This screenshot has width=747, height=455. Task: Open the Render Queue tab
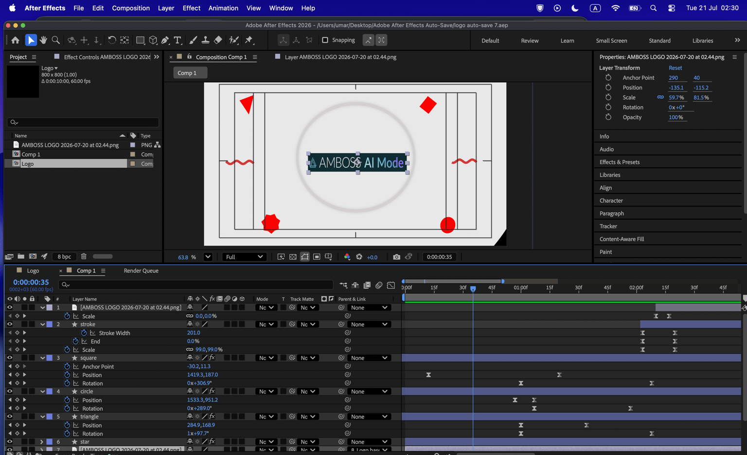[141, 271]
